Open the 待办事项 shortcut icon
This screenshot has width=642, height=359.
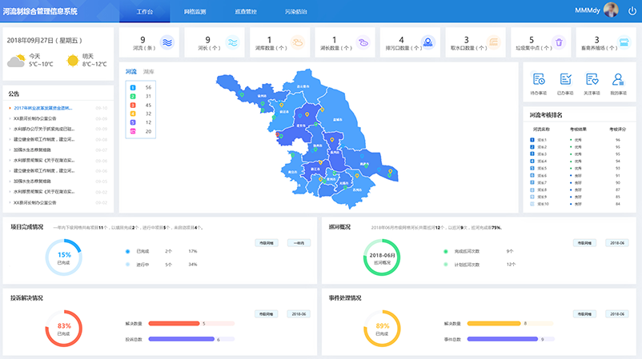[539, 80]
